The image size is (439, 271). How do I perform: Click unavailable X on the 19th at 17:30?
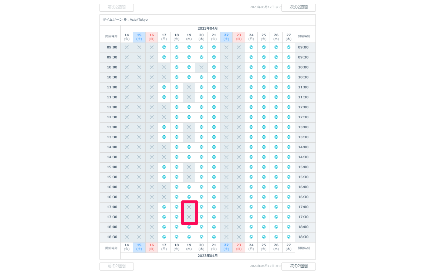(x=189, y=217)
